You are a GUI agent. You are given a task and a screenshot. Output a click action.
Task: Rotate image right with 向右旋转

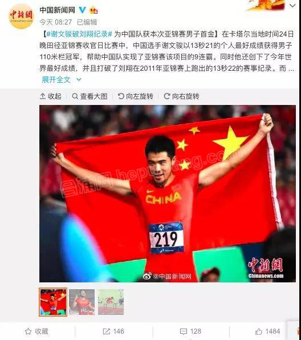[182, 96]
